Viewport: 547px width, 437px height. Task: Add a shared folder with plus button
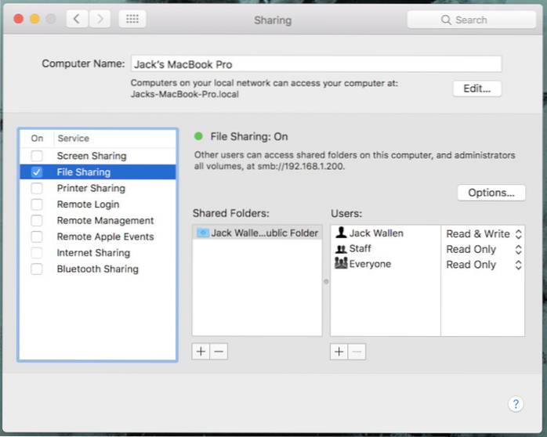point(201,352)
